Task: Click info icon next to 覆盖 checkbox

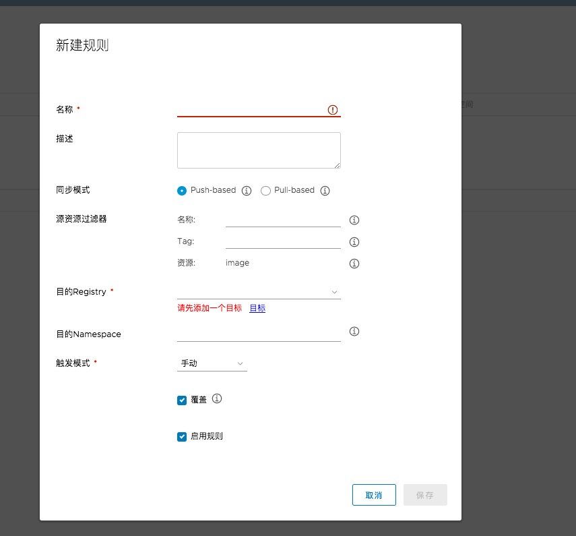Action: [x=217, y=398]
